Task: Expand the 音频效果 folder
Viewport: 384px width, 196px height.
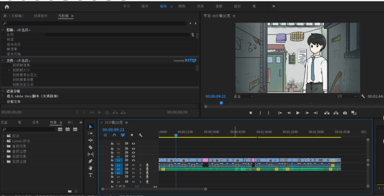Action: coord(3,146)
